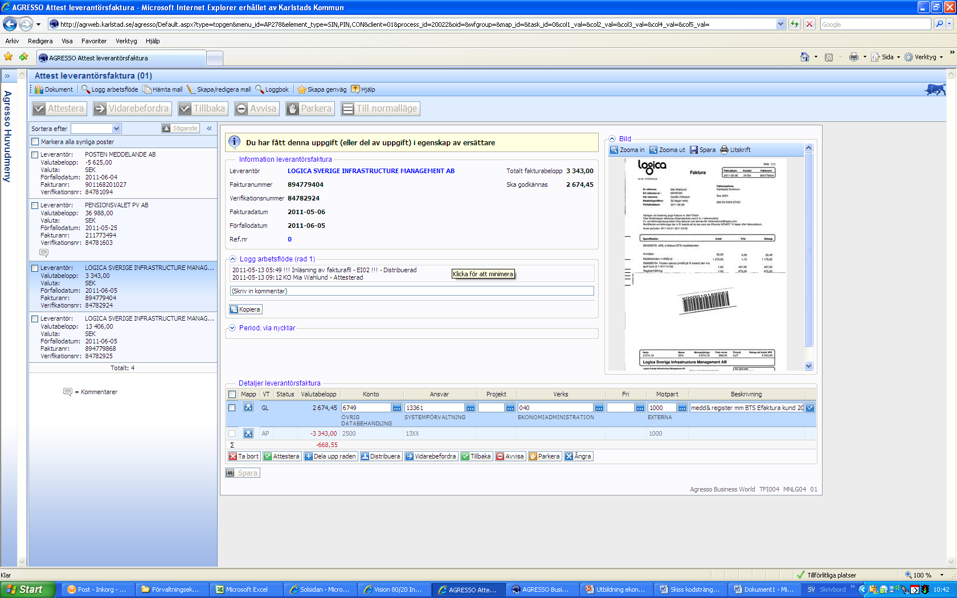Collapse the Bild section
The height and width of the screenshot is (598, 957).
point(612,138)
